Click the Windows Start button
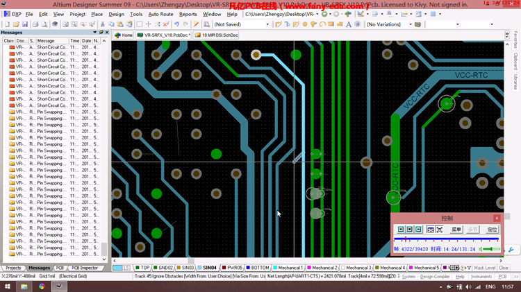This screenshot has height=292, width=521. 9,285
